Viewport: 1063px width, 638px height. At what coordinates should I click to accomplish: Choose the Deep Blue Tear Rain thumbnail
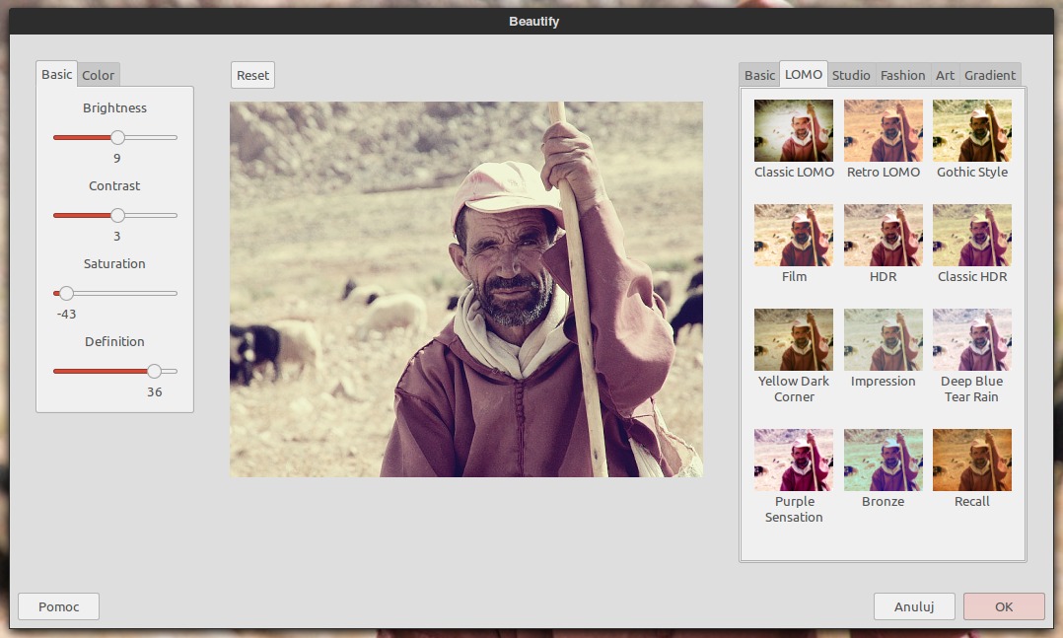point(971,339)
